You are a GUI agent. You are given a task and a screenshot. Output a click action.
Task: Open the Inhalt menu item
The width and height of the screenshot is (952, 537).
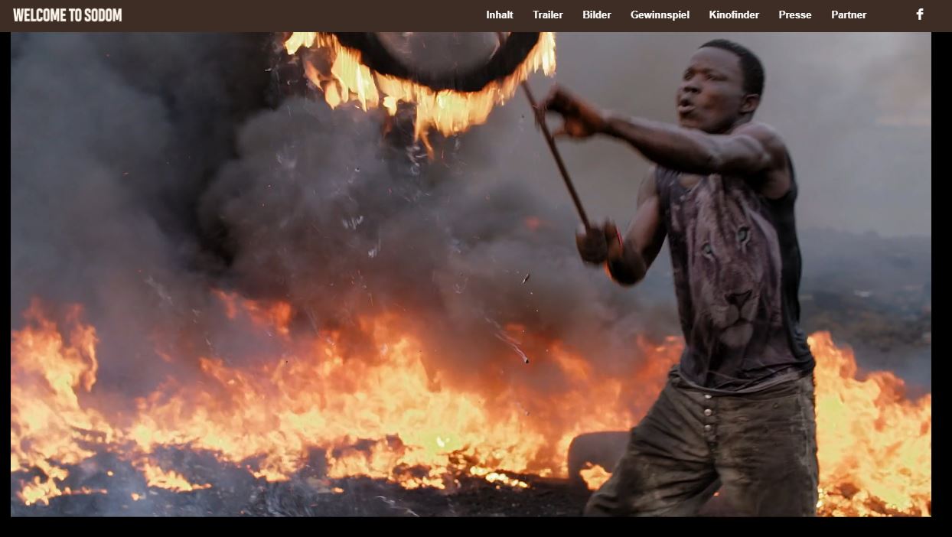500,15
